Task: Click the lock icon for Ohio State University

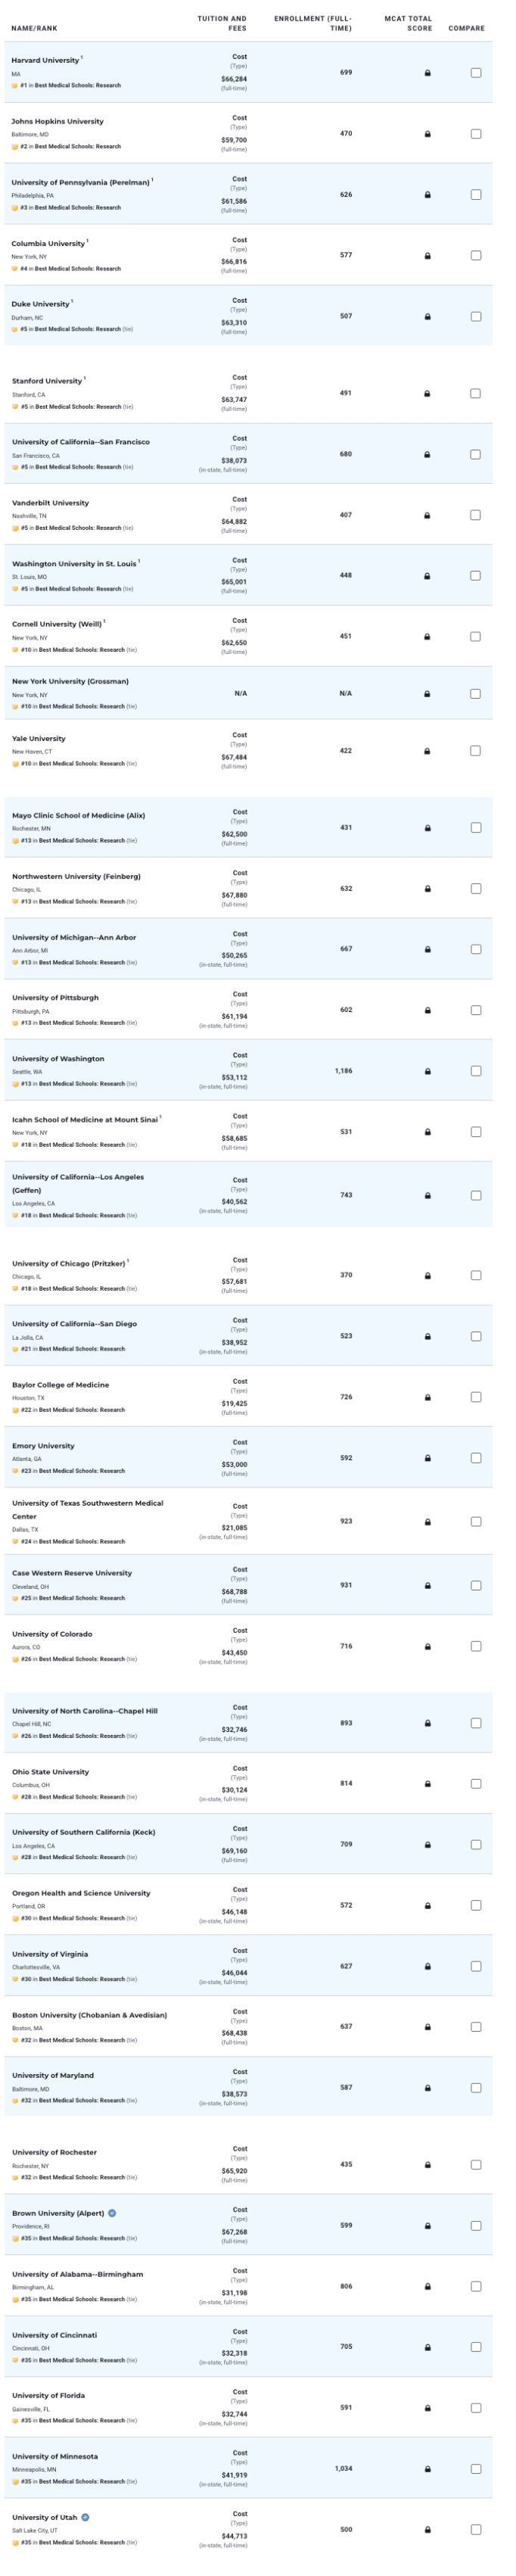Action: 427,1784
